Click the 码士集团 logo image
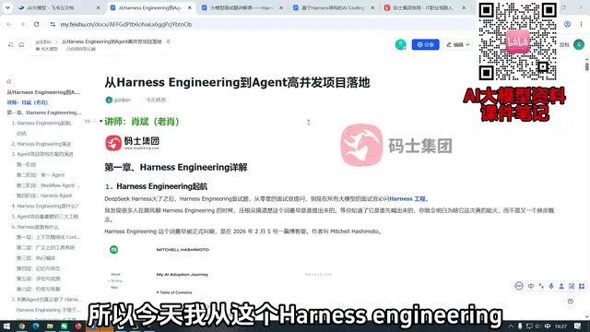The height and width of the screenshot is (332, 590). point(133,143)
